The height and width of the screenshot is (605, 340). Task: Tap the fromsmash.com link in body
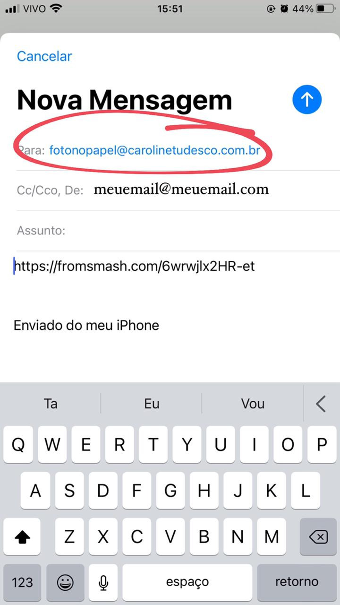click(x=135, y=267)
